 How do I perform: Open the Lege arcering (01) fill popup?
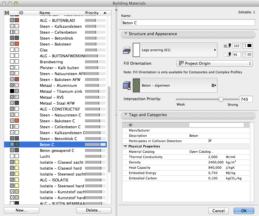[x=175, y=50]
